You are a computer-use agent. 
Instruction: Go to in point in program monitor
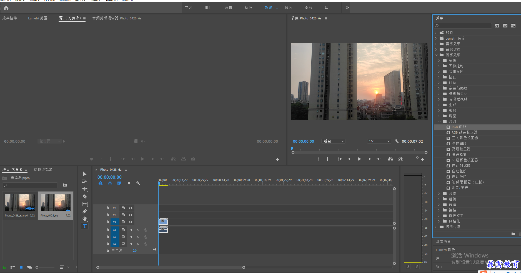(340, 159)
